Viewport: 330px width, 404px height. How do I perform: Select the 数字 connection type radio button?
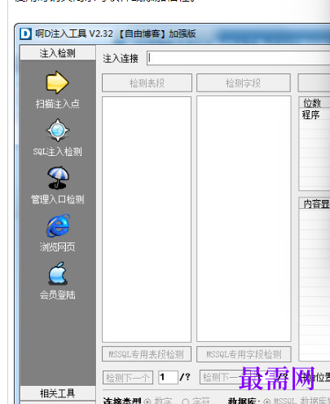point(147,402)
